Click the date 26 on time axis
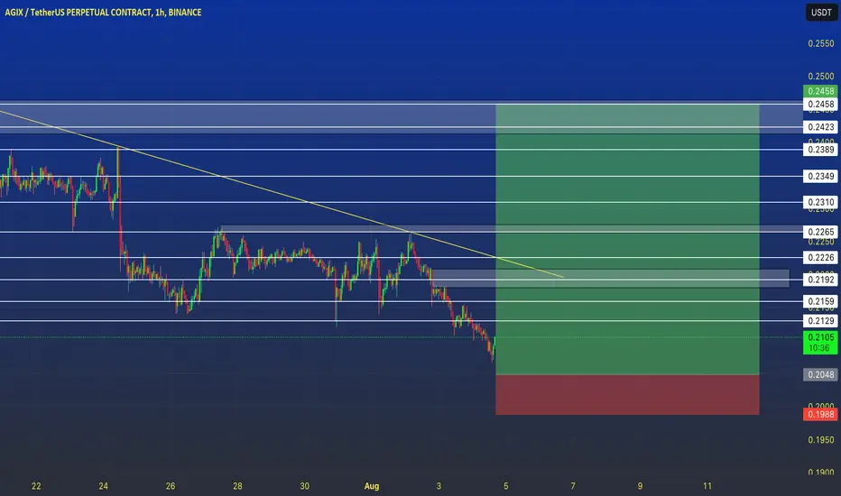The height and width of the screenshot is (496, 841). pos(171,486)
